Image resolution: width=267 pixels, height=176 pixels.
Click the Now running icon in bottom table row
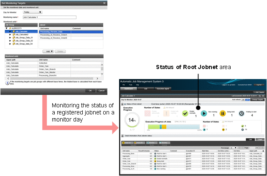(155, 169)
